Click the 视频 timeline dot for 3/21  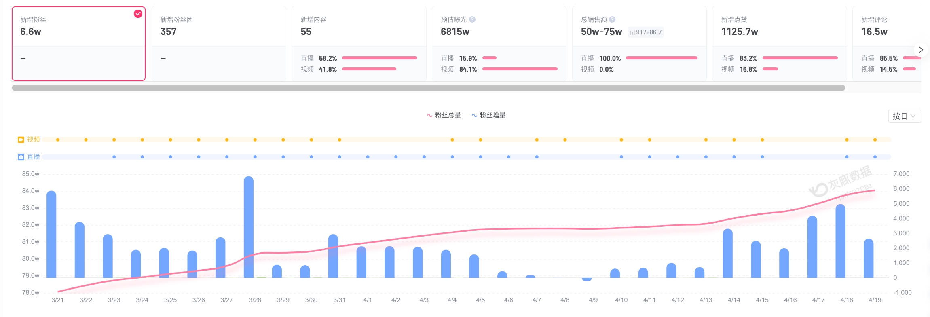pyautogui.click(x=58, y=140)
